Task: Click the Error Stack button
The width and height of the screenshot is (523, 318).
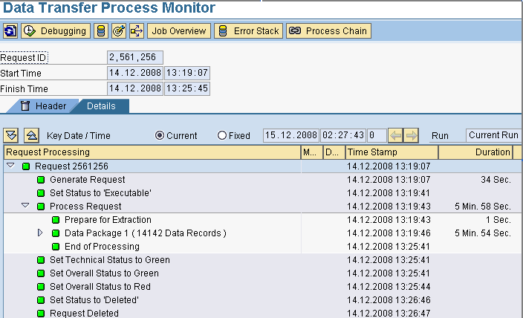Action: (x=248, y=31)
